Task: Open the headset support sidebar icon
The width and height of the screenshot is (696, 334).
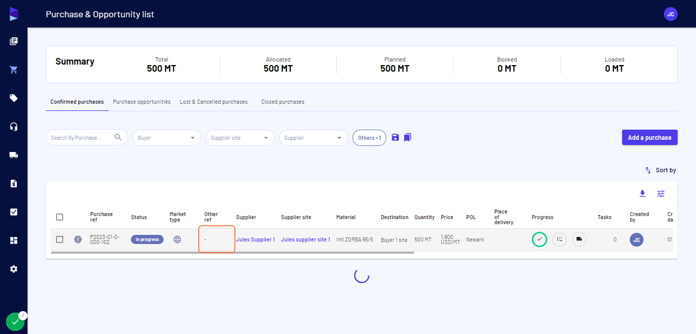Action: pos(14,127)
